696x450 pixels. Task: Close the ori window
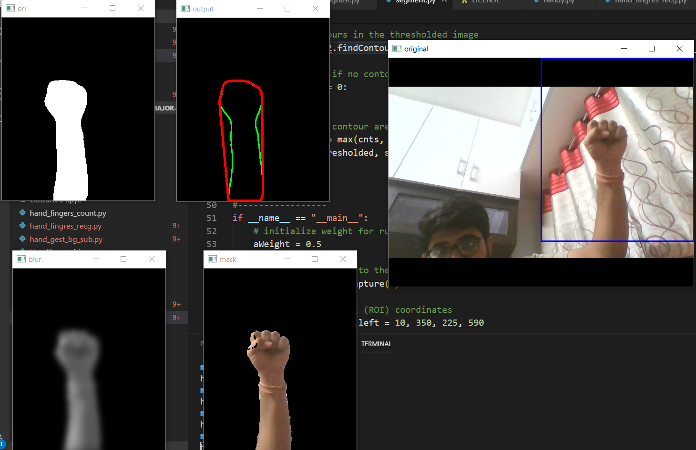click(141, 8)
